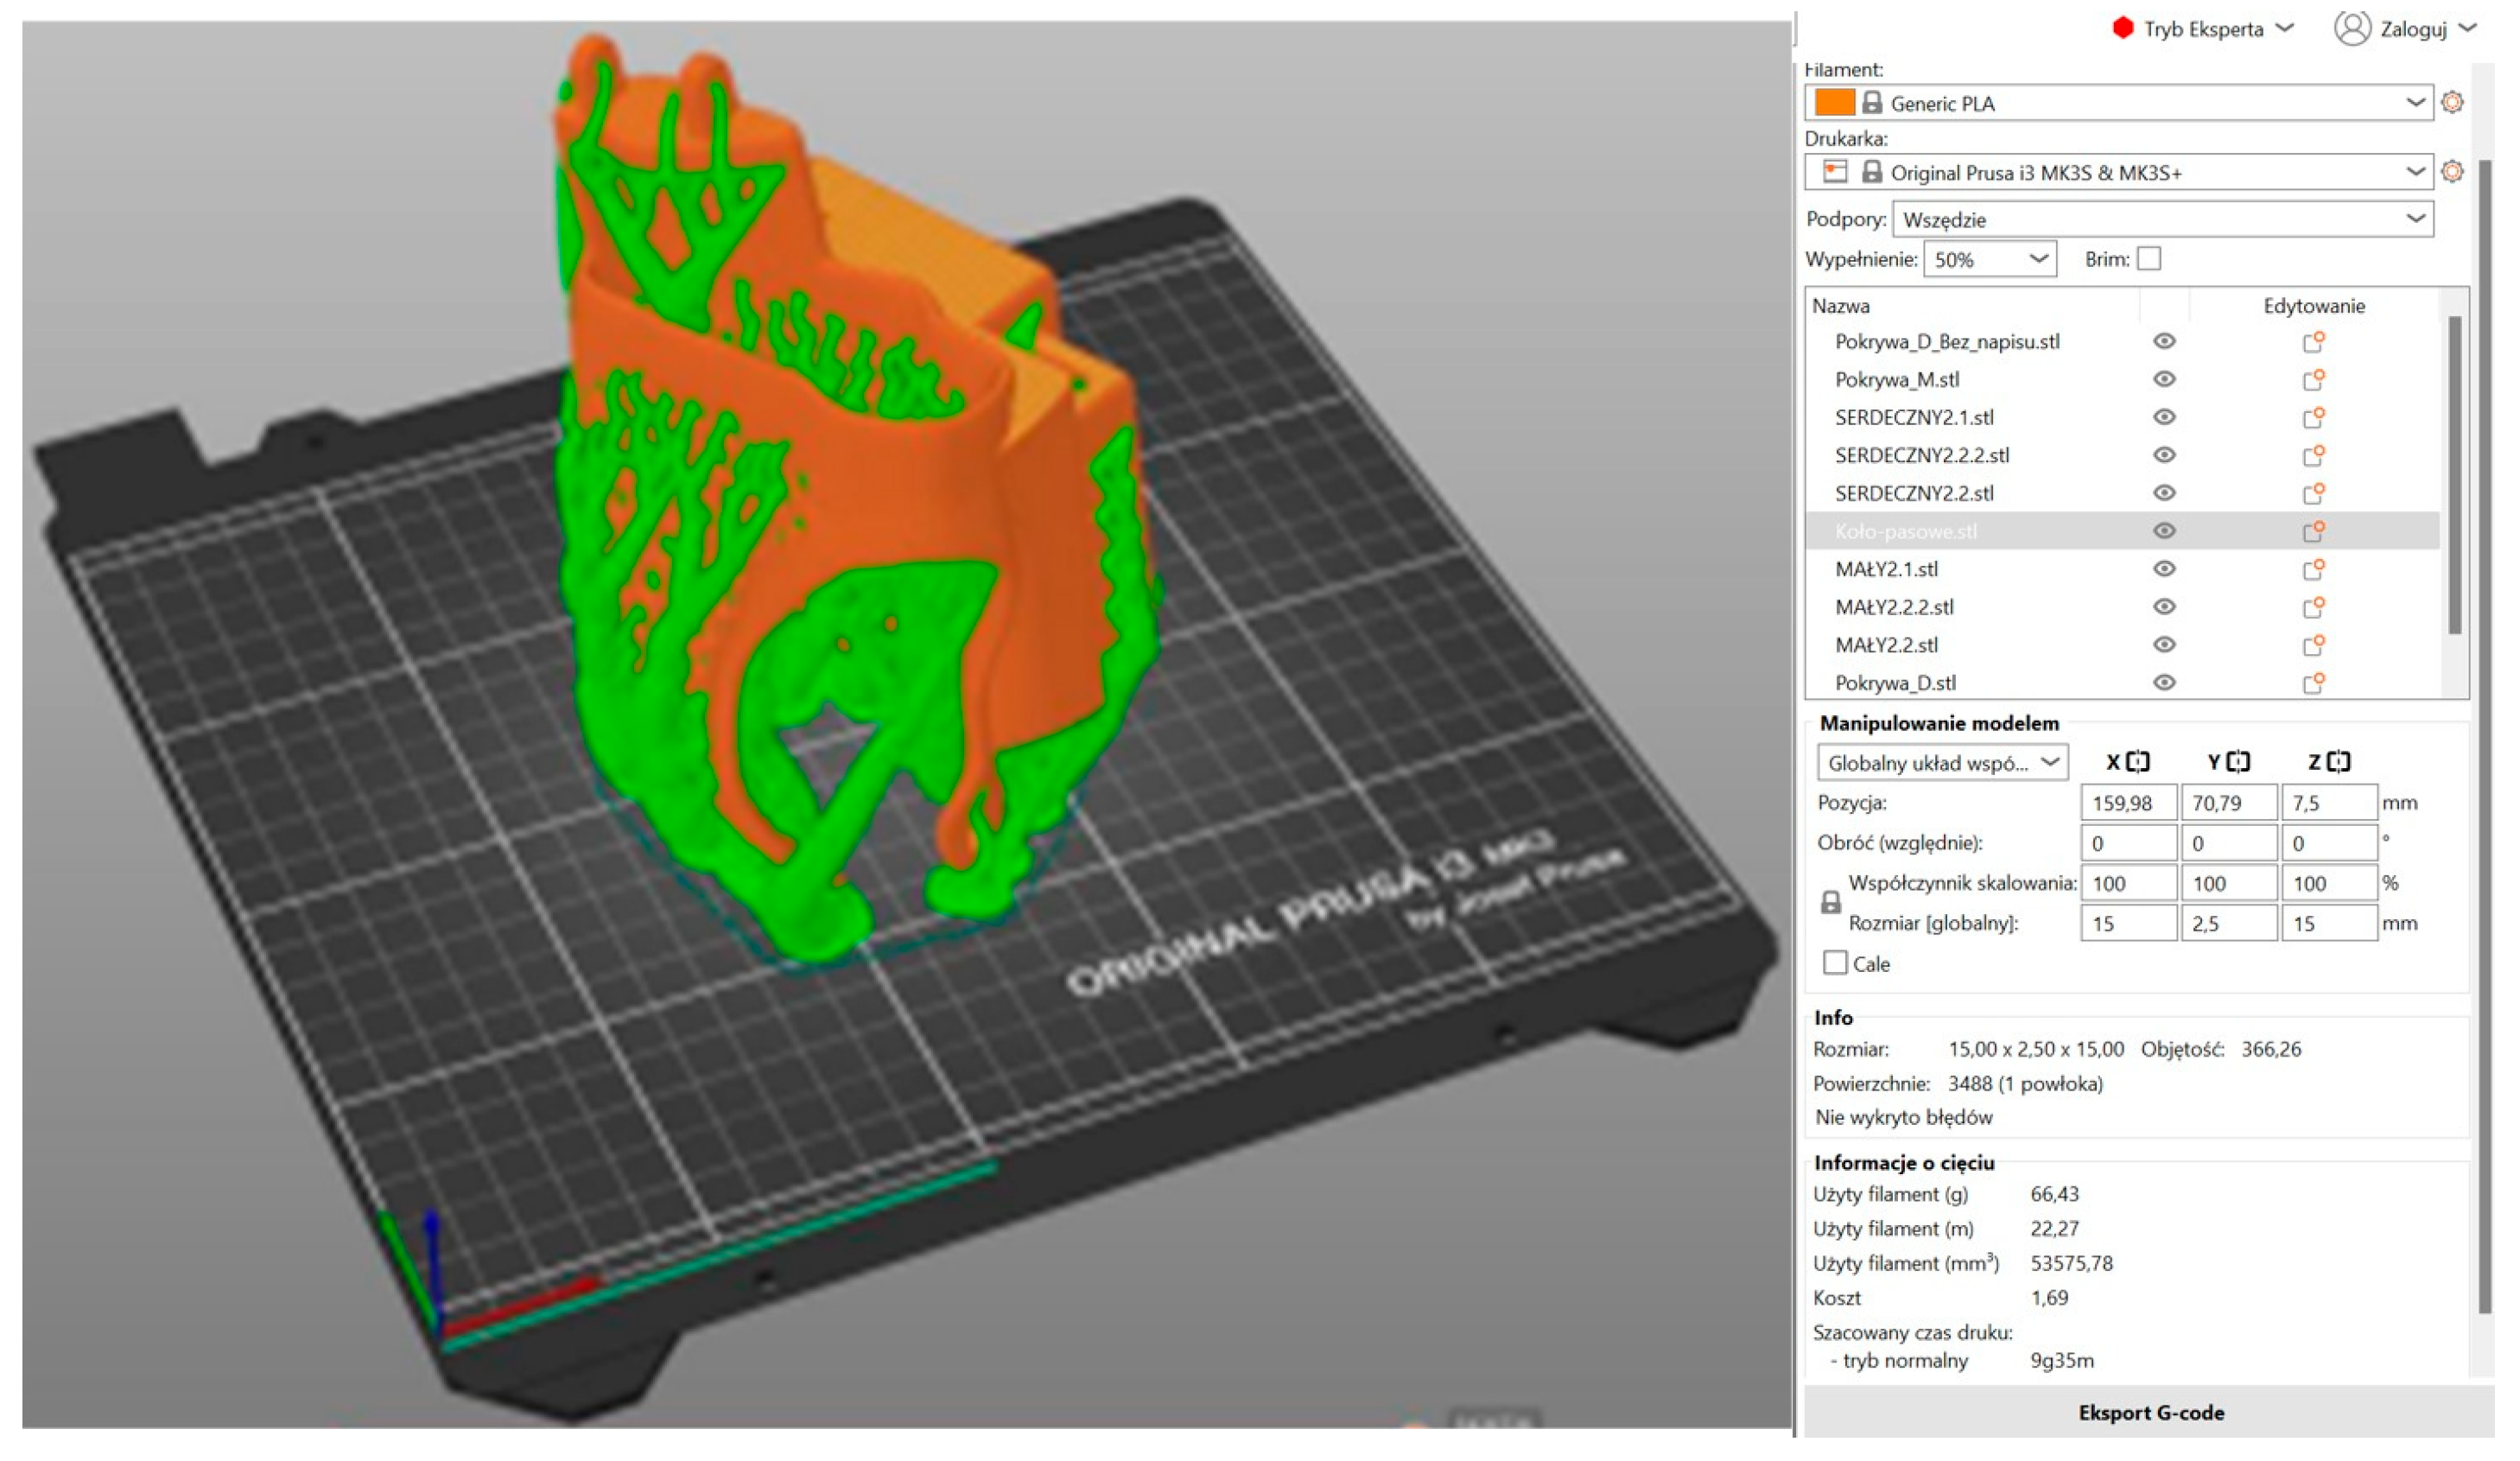The image size is (2520, 1461).
Task: Tick the Cale units checkbox
Action: pos(1835,963)
